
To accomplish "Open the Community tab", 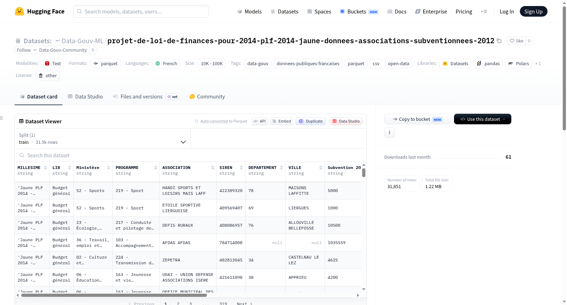I will (207, 96).
